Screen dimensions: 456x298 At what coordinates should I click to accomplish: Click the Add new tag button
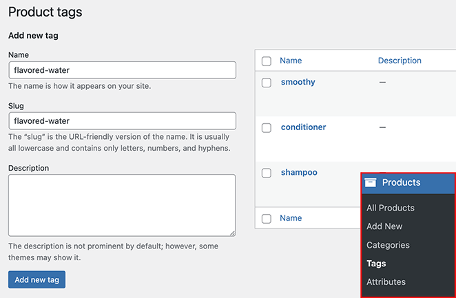click(x=37, y=279)
